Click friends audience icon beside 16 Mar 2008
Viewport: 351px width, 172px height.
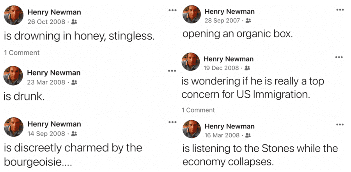click(248, 135)
